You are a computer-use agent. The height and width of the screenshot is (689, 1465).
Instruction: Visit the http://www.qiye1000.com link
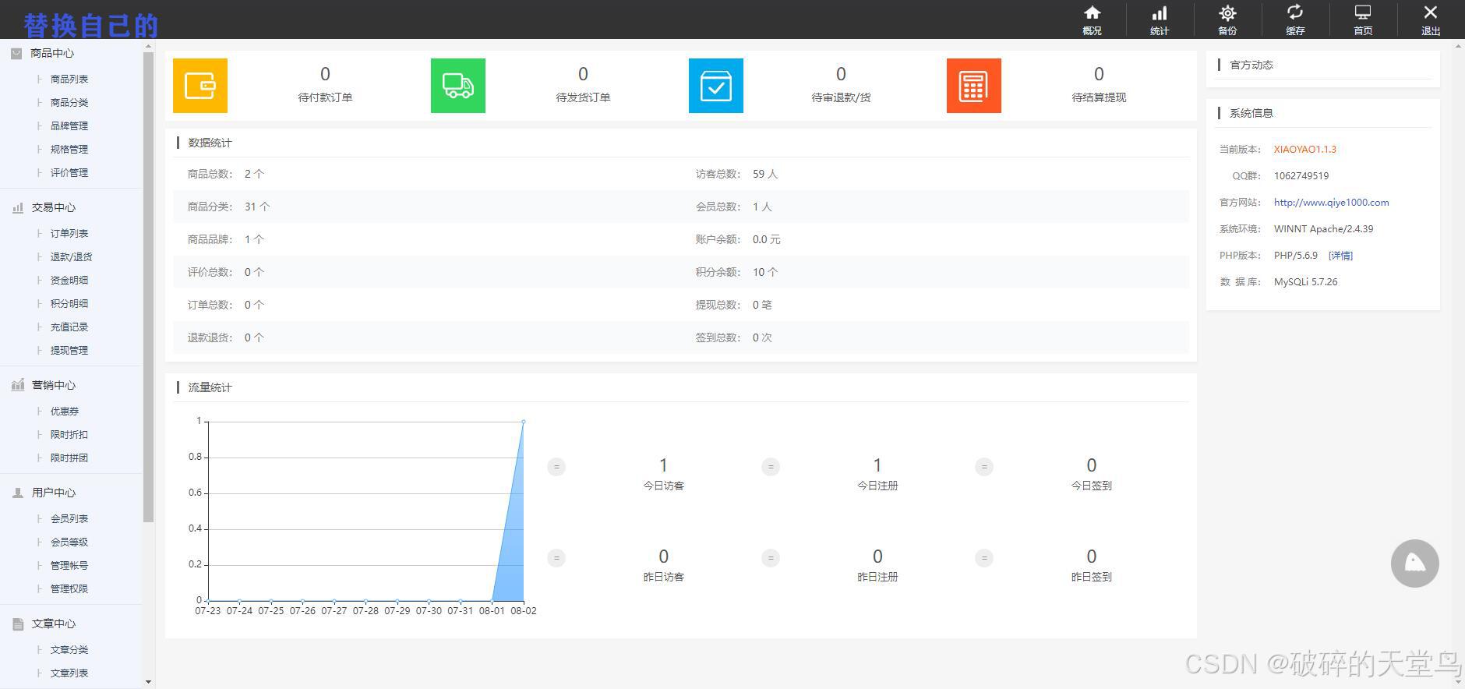[1331, 202]
